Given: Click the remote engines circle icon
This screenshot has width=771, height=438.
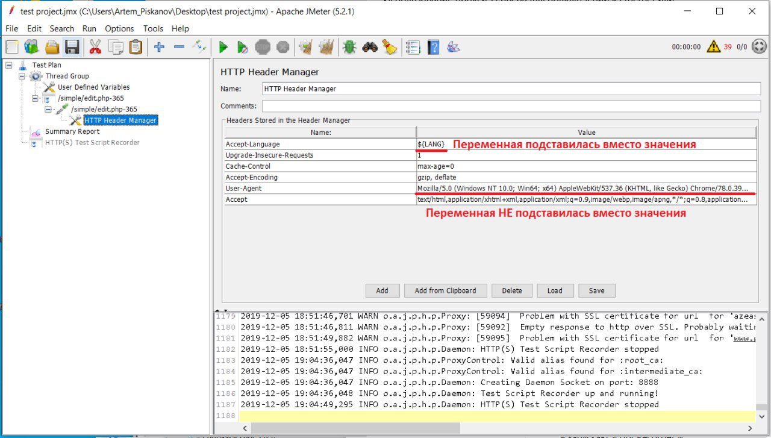Looking at the screenshot, I should 759,46.
